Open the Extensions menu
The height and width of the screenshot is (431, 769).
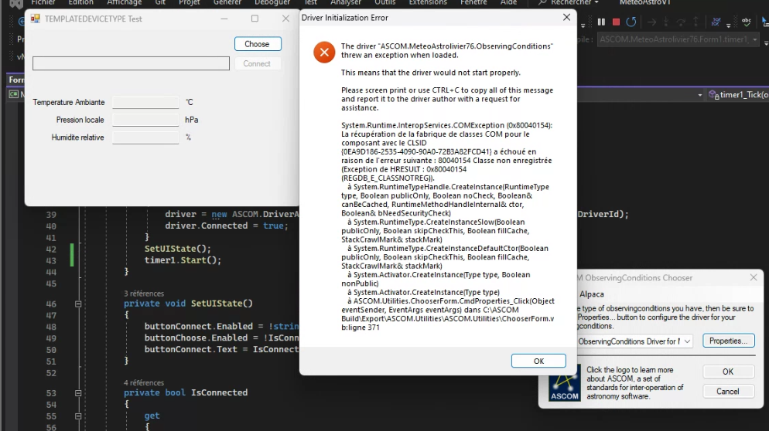pyautogui.click(x=428, y=2)
